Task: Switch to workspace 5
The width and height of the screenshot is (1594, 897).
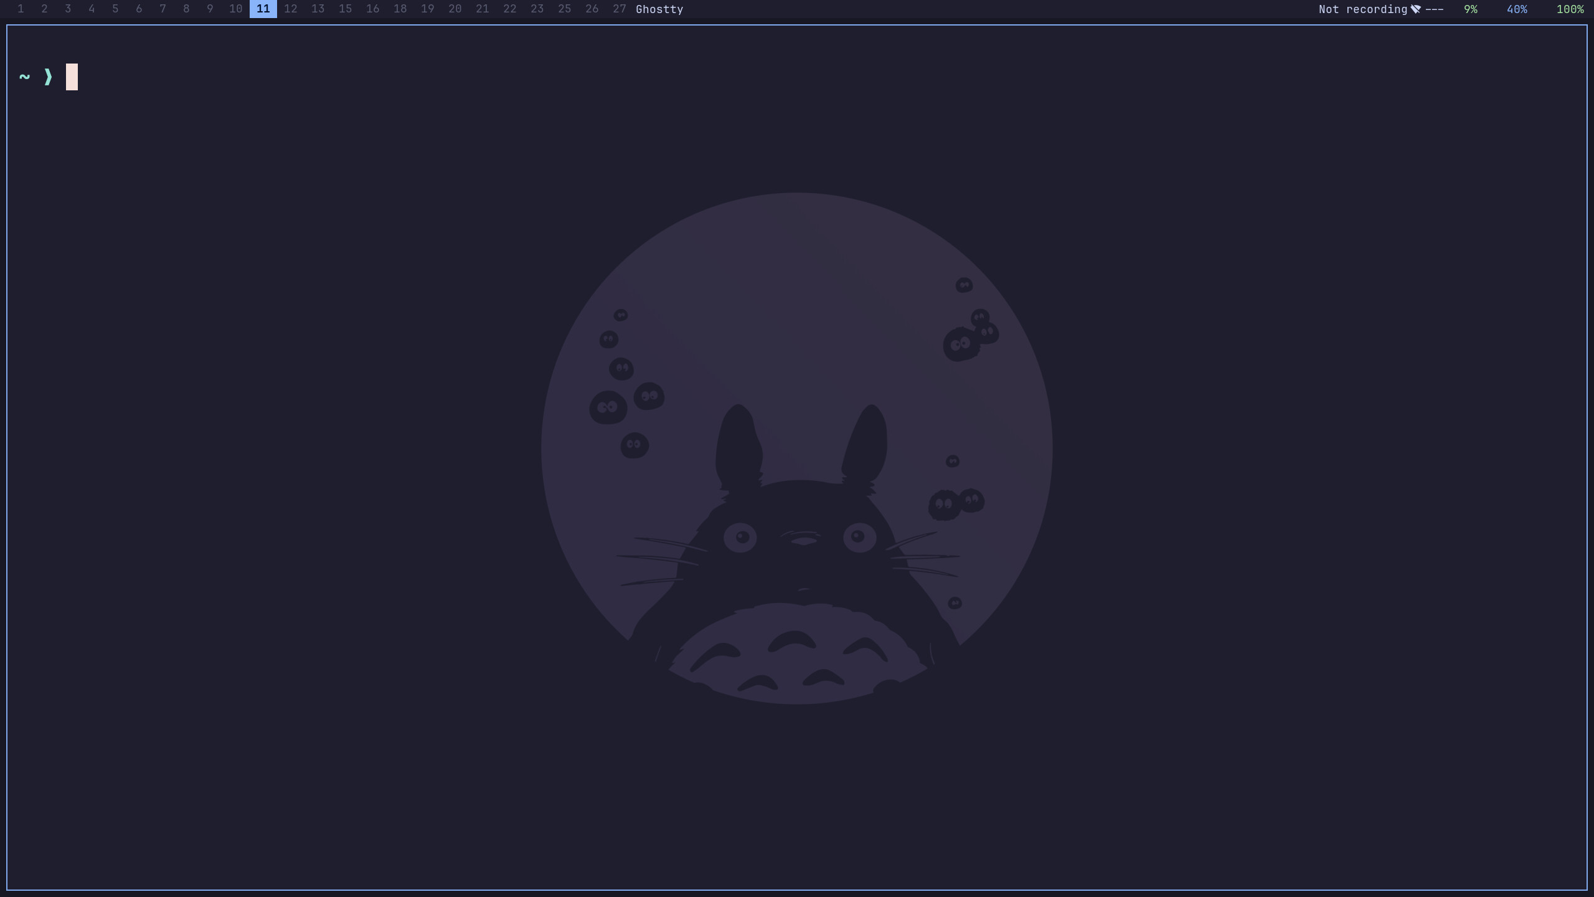Action: pos(115,9)
